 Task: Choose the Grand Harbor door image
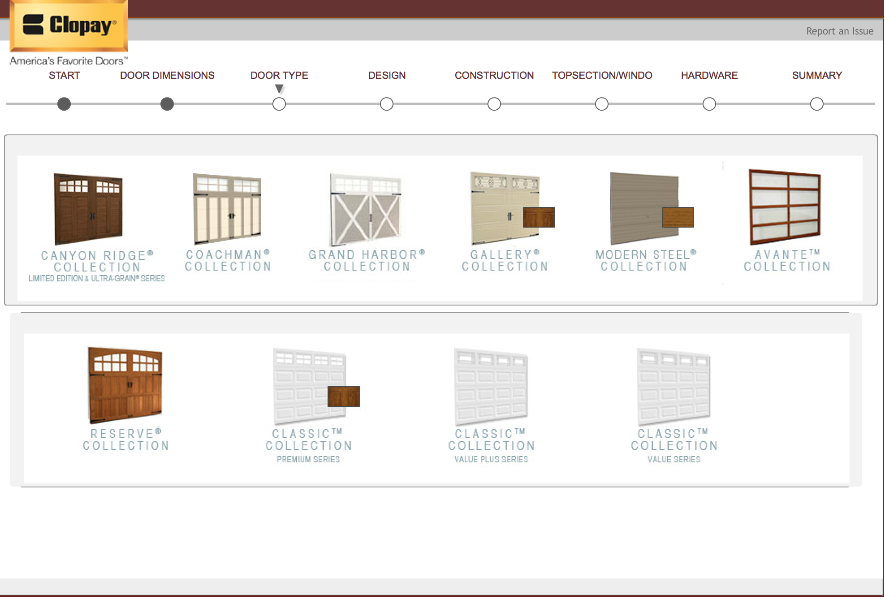pyautogui.click(x=366, y=209)
